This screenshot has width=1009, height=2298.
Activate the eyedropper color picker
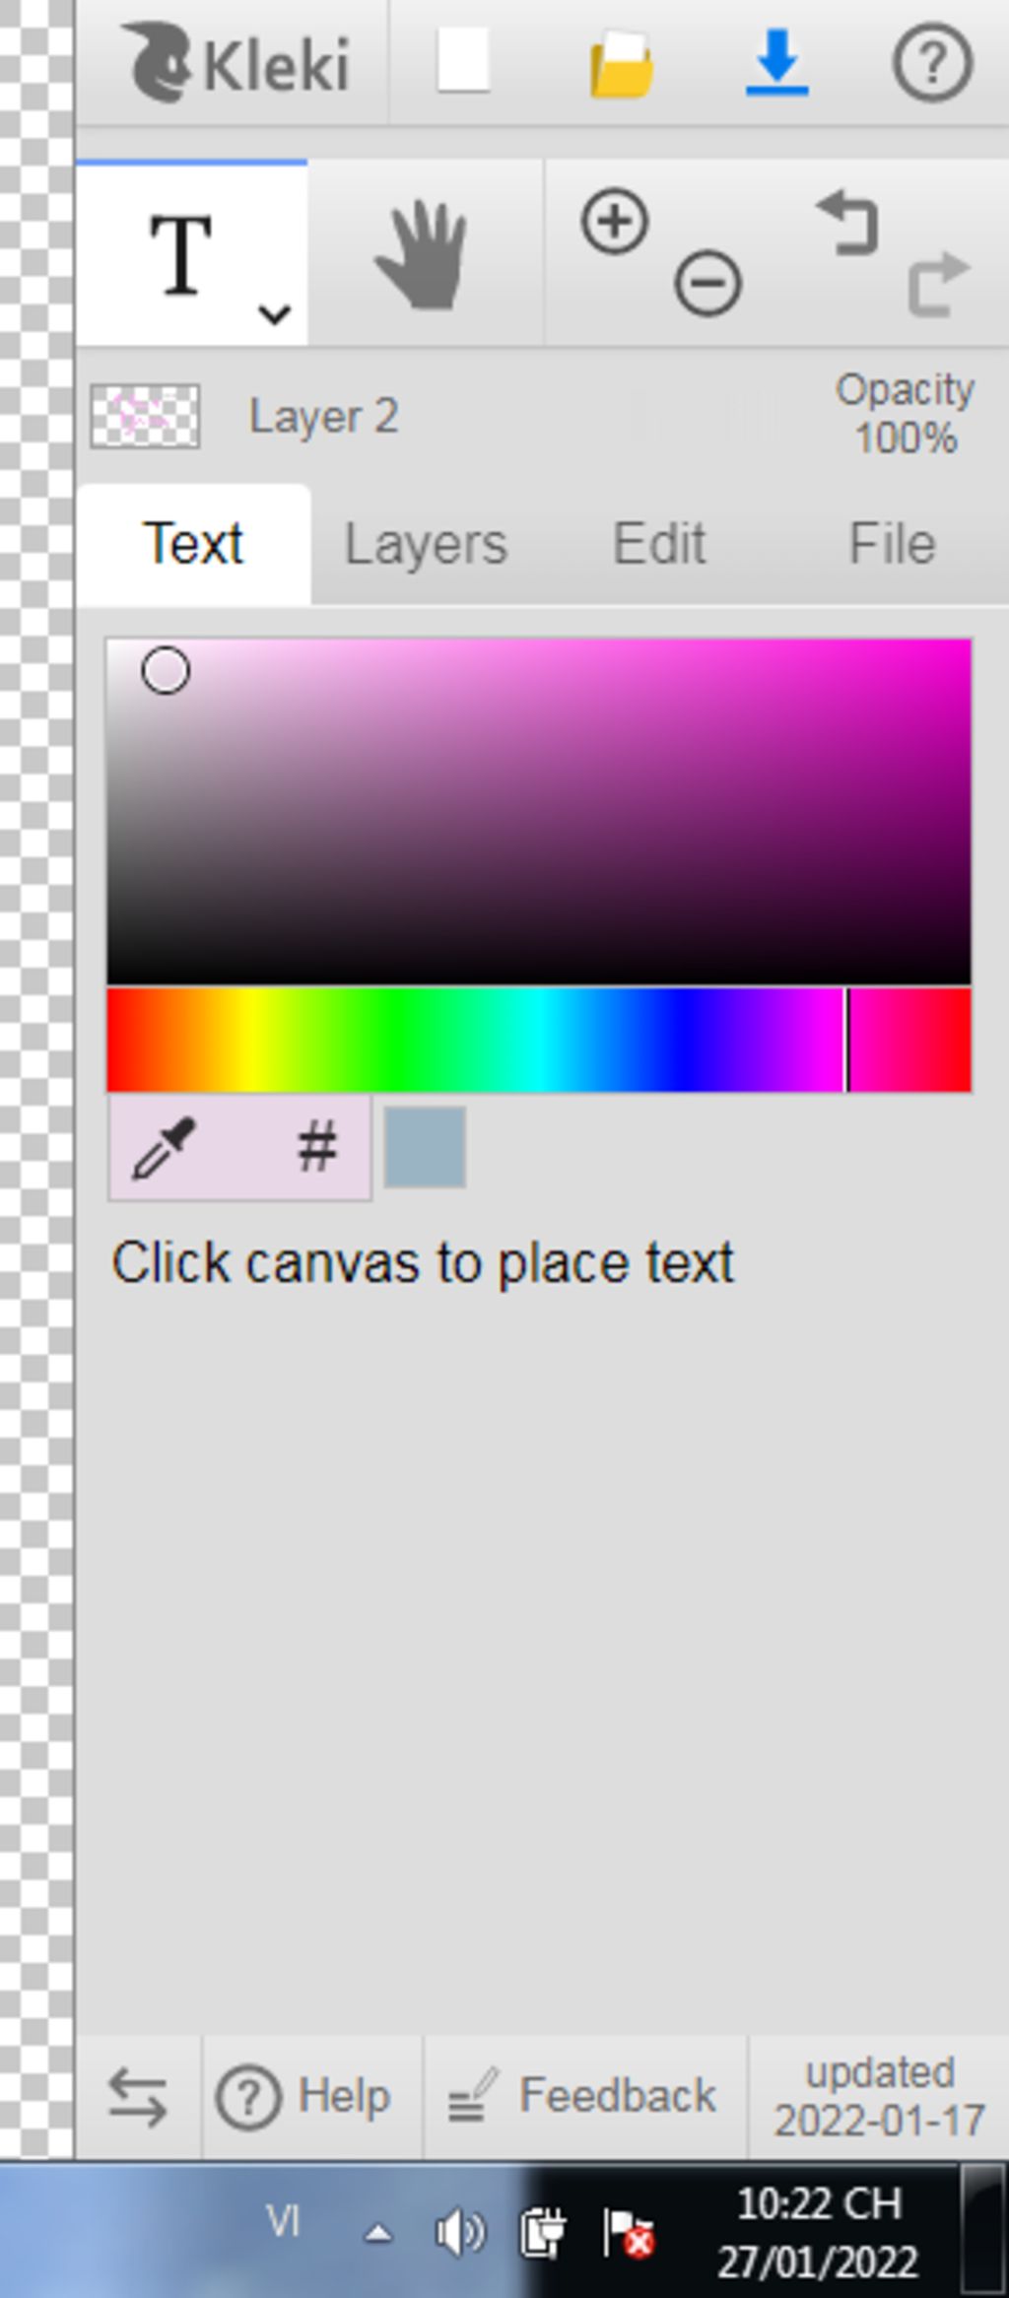click(166, 1148)
